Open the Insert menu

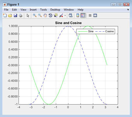(x=33, y=10)
